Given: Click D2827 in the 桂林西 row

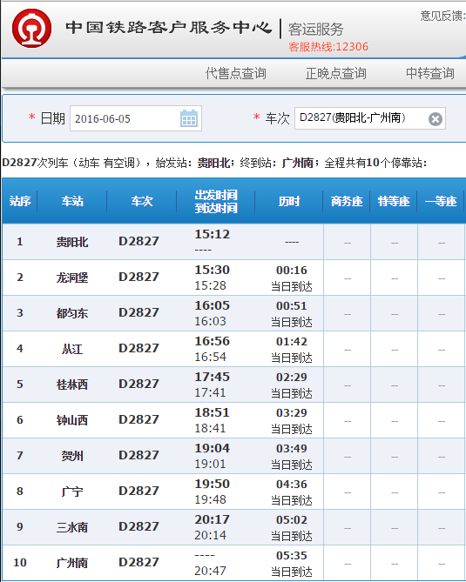Looking at the screenshot, I should 138,384.
